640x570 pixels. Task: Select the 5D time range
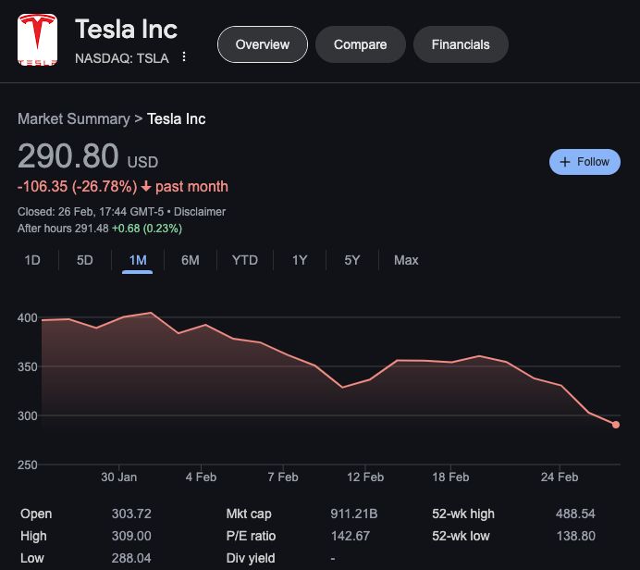(x=85, y=260)
